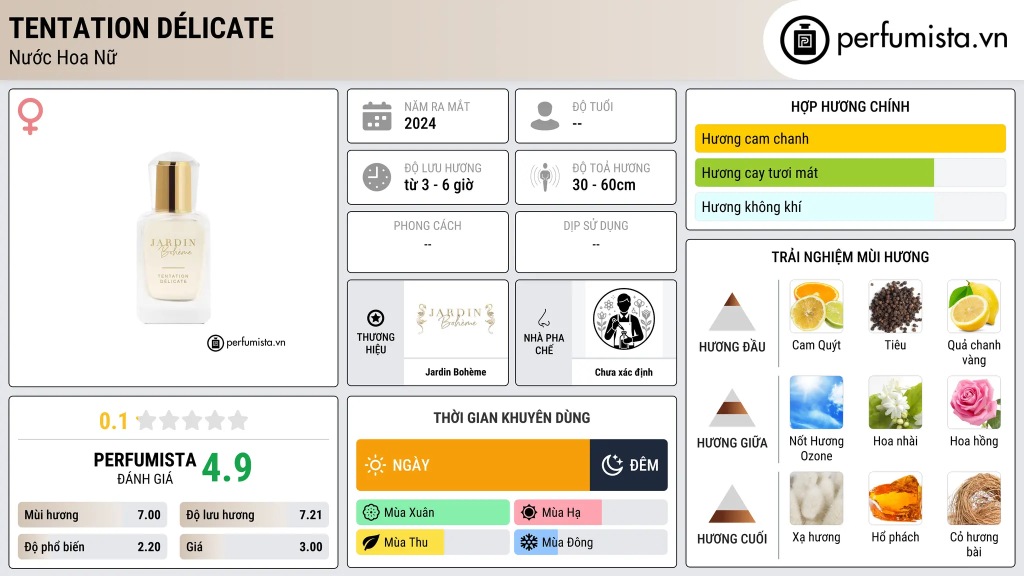Click the TRẢI NGHIỆM MÙI HƯƠNG heading

click(850, 257)
